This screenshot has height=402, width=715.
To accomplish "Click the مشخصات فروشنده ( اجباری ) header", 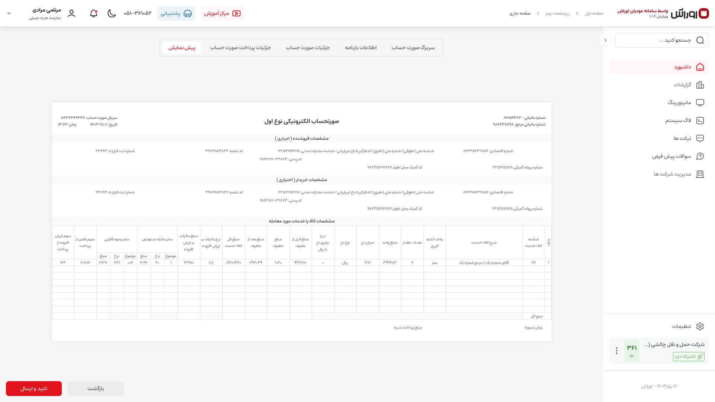I will (302, 138).
